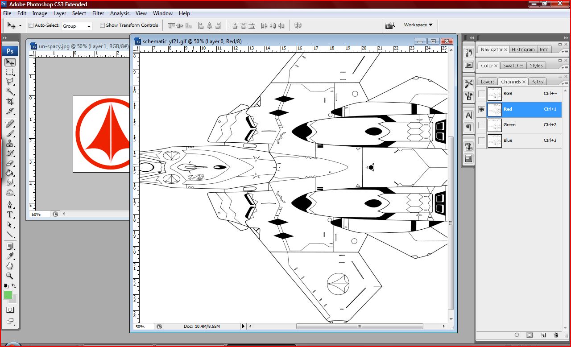Screen dimensions: 571x347
Task: Hide the Red channel eye
Action: coord(481,109)
